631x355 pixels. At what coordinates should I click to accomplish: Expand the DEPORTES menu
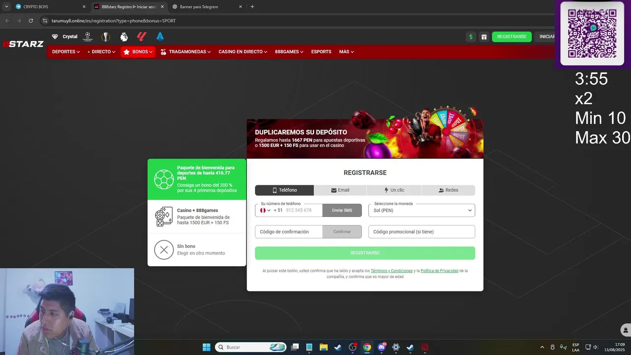click(x=66, y=52)
